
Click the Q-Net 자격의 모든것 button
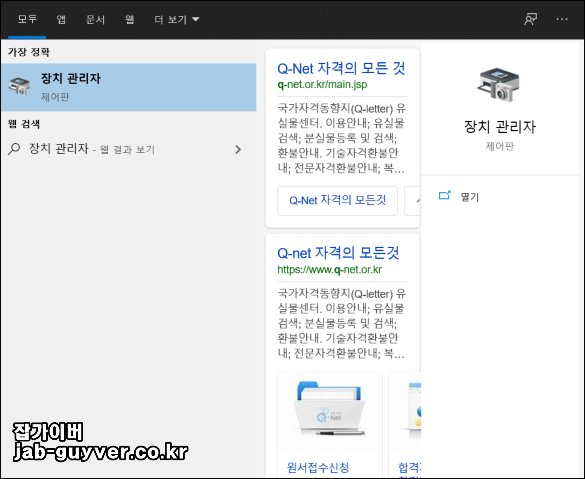(337, 201)
